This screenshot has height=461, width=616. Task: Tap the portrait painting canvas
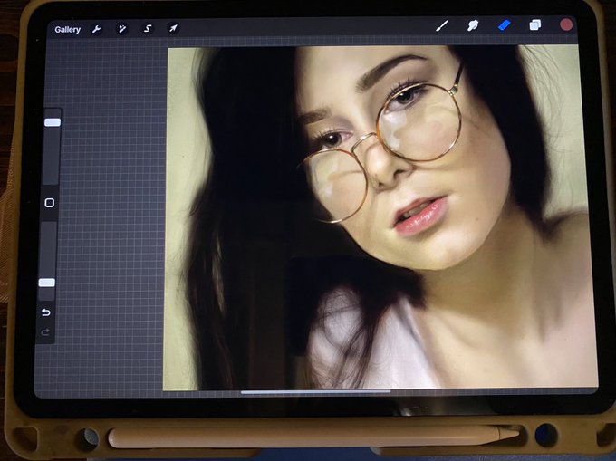coord(380,218)
